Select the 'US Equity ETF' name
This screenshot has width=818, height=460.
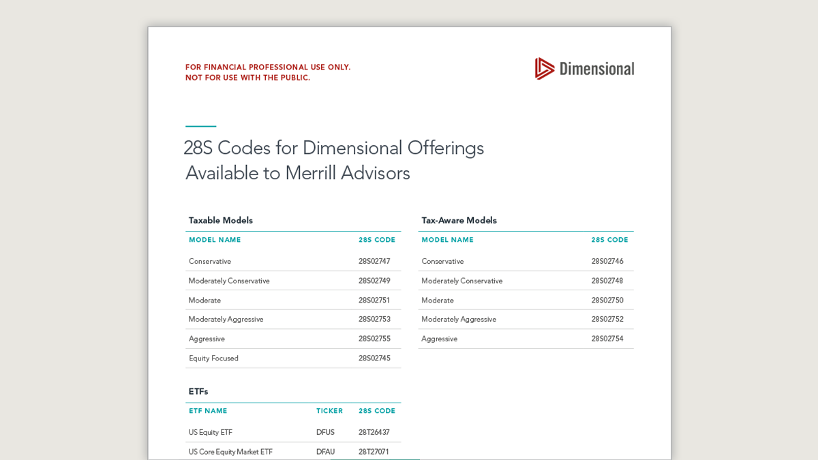[x=211, y=432]
